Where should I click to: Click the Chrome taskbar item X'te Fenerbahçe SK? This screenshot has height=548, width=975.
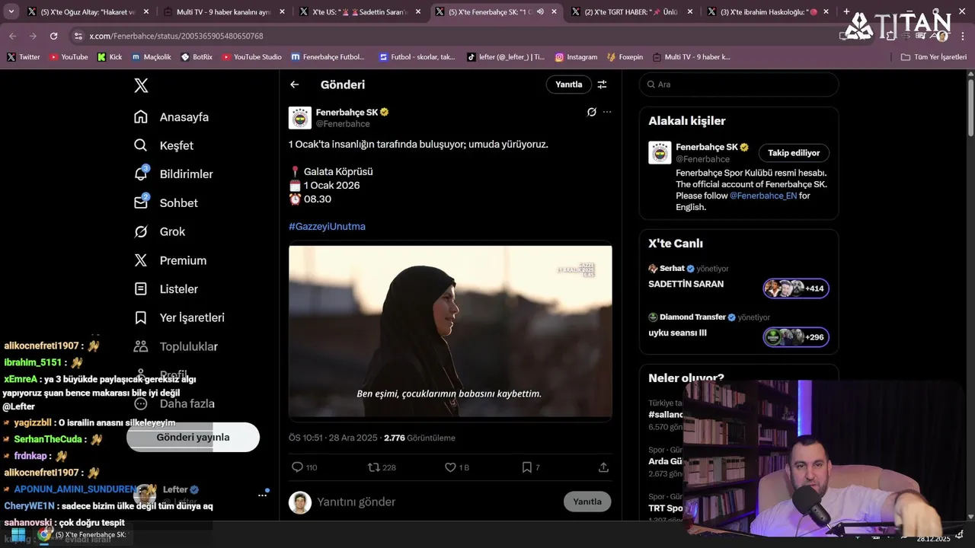pos(83,535)
